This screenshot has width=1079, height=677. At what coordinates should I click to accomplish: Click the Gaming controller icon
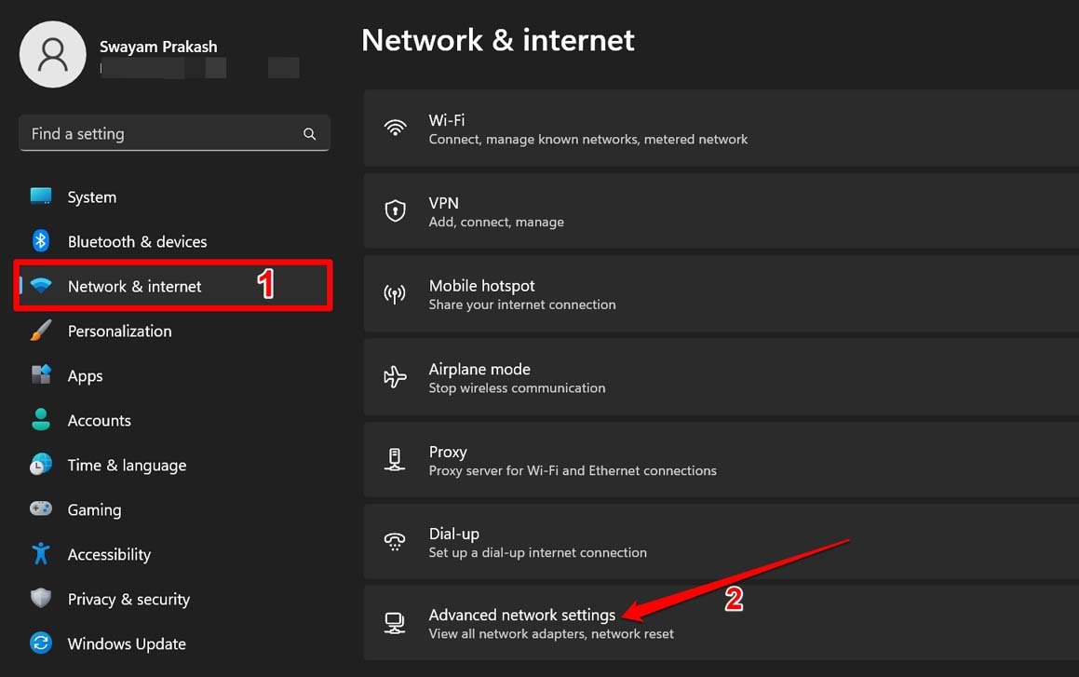(x=41, y=508)
